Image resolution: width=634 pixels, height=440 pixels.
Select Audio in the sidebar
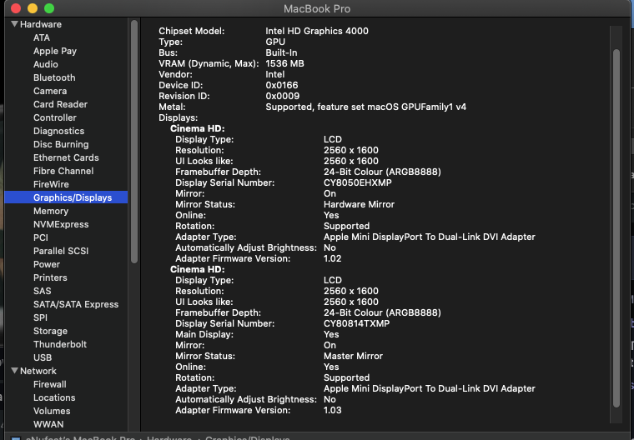46,64
